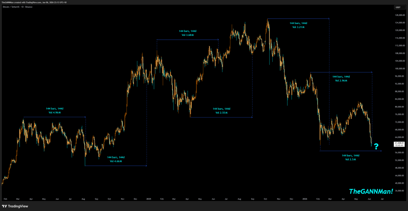Click the 48,000.00 price axis label

coord(399,168)
